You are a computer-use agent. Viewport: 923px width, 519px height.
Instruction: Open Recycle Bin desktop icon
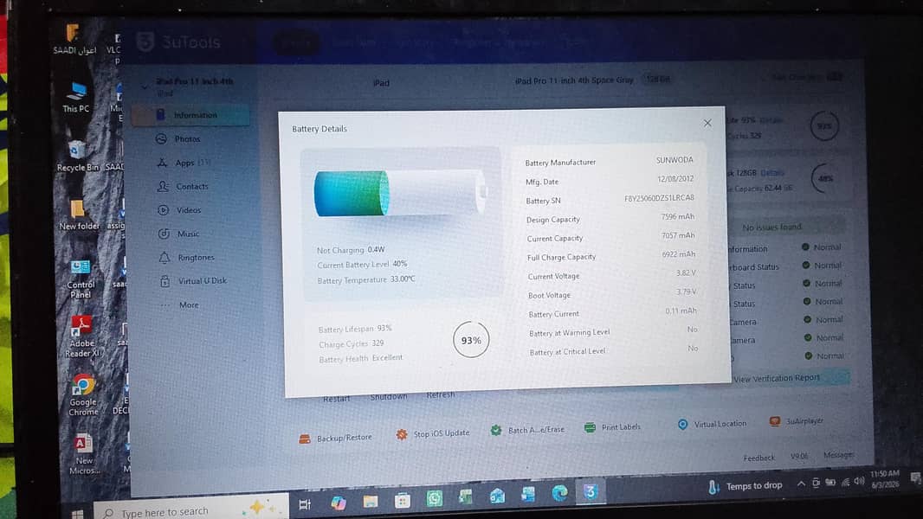tap(77, 156)
